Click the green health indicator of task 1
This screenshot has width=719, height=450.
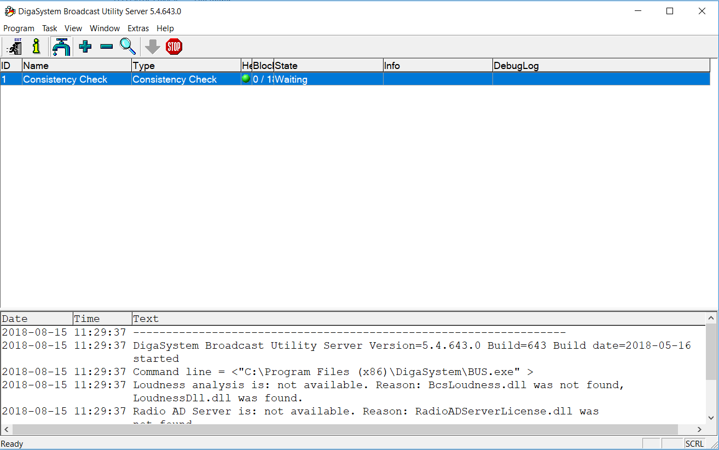coord(246,79)
